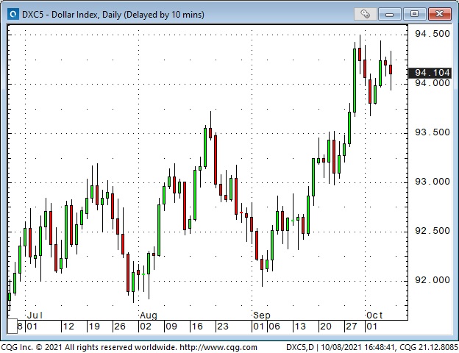Minimize the DXC5 chart window
The image size is (459, 353).
[x=389, y=14]
